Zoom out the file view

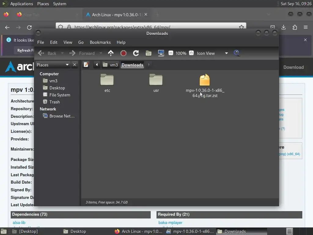pos(171,53)
